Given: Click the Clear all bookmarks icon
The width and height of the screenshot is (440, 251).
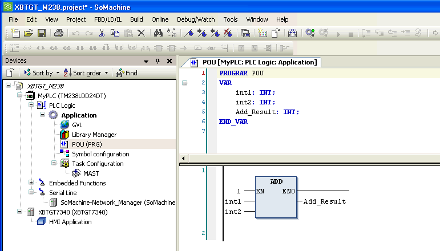Looking at the screenshot, I should (x=228, y=33).
